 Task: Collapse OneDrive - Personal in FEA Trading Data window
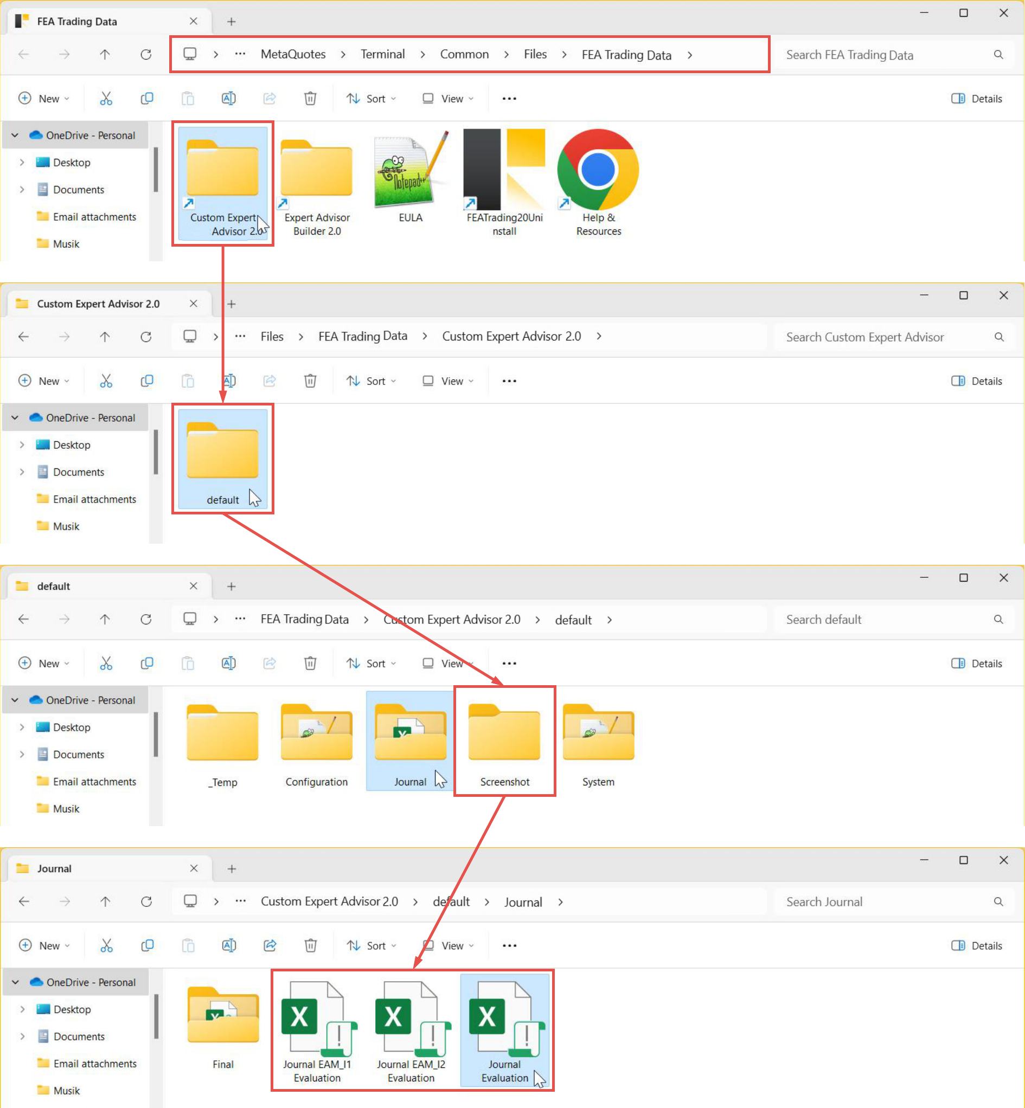pos(15,135)
